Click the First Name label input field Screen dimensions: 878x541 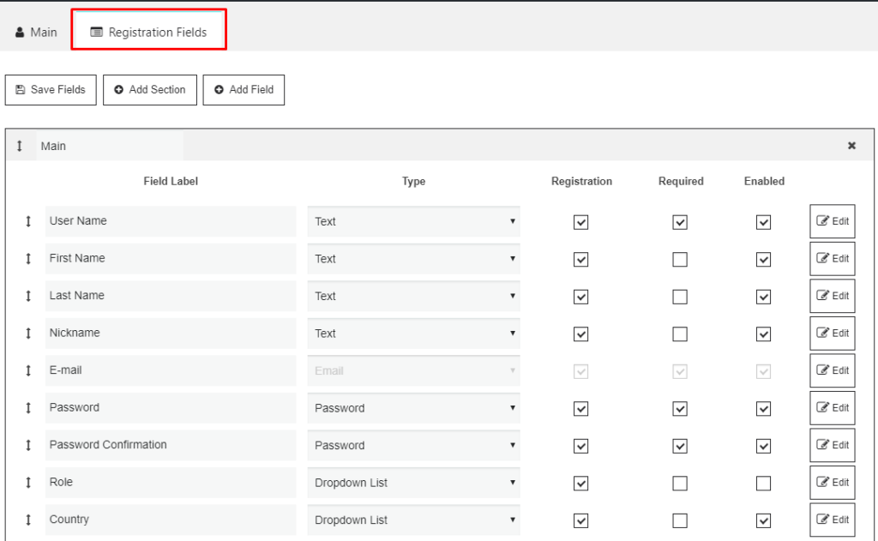click(x=171, y=258)
